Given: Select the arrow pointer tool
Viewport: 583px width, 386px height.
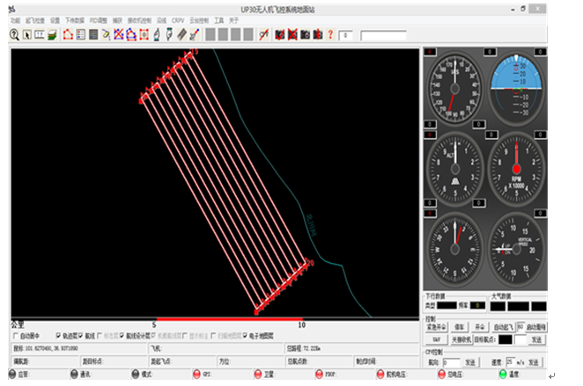Looking at the screenshot, I should coord(26,35).
